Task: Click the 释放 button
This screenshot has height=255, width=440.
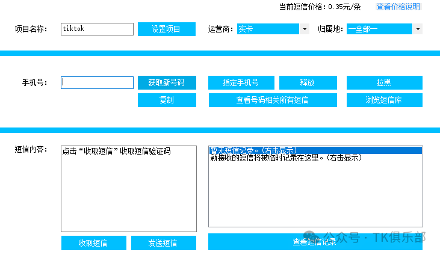Action: tap(308, 83)
